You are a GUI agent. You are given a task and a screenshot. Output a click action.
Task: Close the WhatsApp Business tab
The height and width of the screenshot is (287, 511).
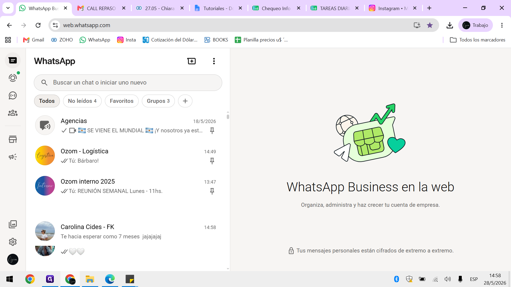(65, 8)
